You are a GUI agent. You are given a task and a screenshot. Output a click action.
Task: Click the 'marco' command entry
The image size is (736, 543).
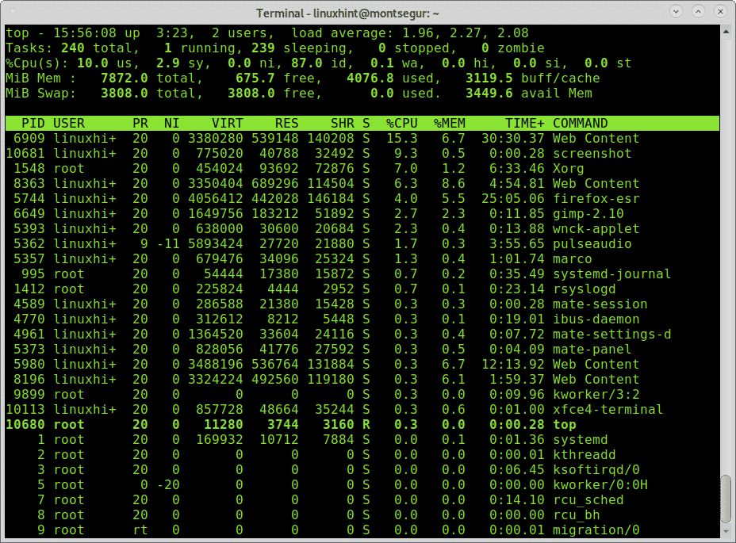572,258
